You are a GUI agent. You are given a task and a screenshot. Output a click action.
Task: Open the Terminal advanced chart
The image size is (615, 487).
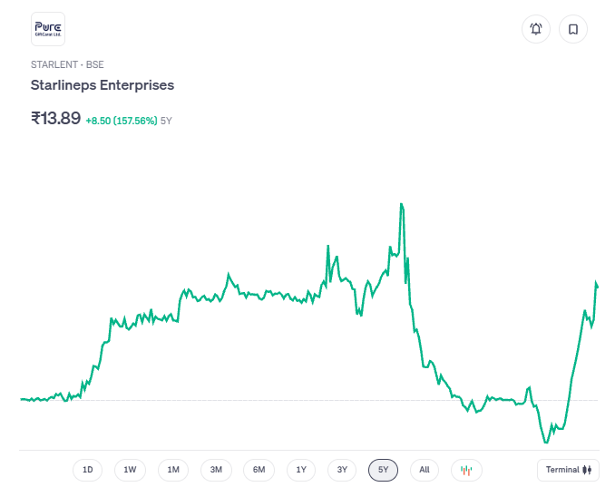pyautogui.click(x=569, y=470)
